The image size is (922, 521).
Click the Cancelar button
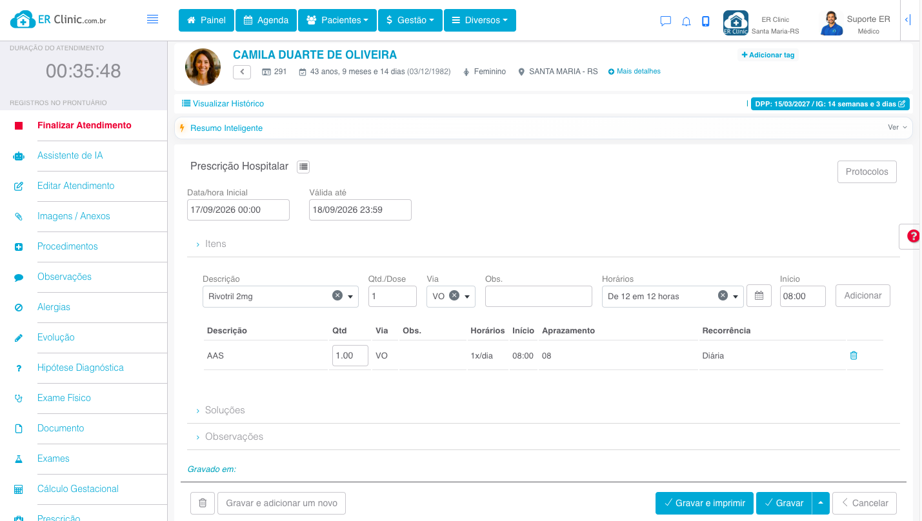point(865,503)
